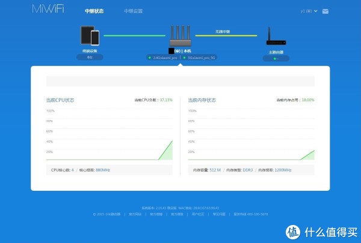Click the 常见问题 footer link
The width and height of the screenshot is (361, 243).
click(x=219, y=214)
